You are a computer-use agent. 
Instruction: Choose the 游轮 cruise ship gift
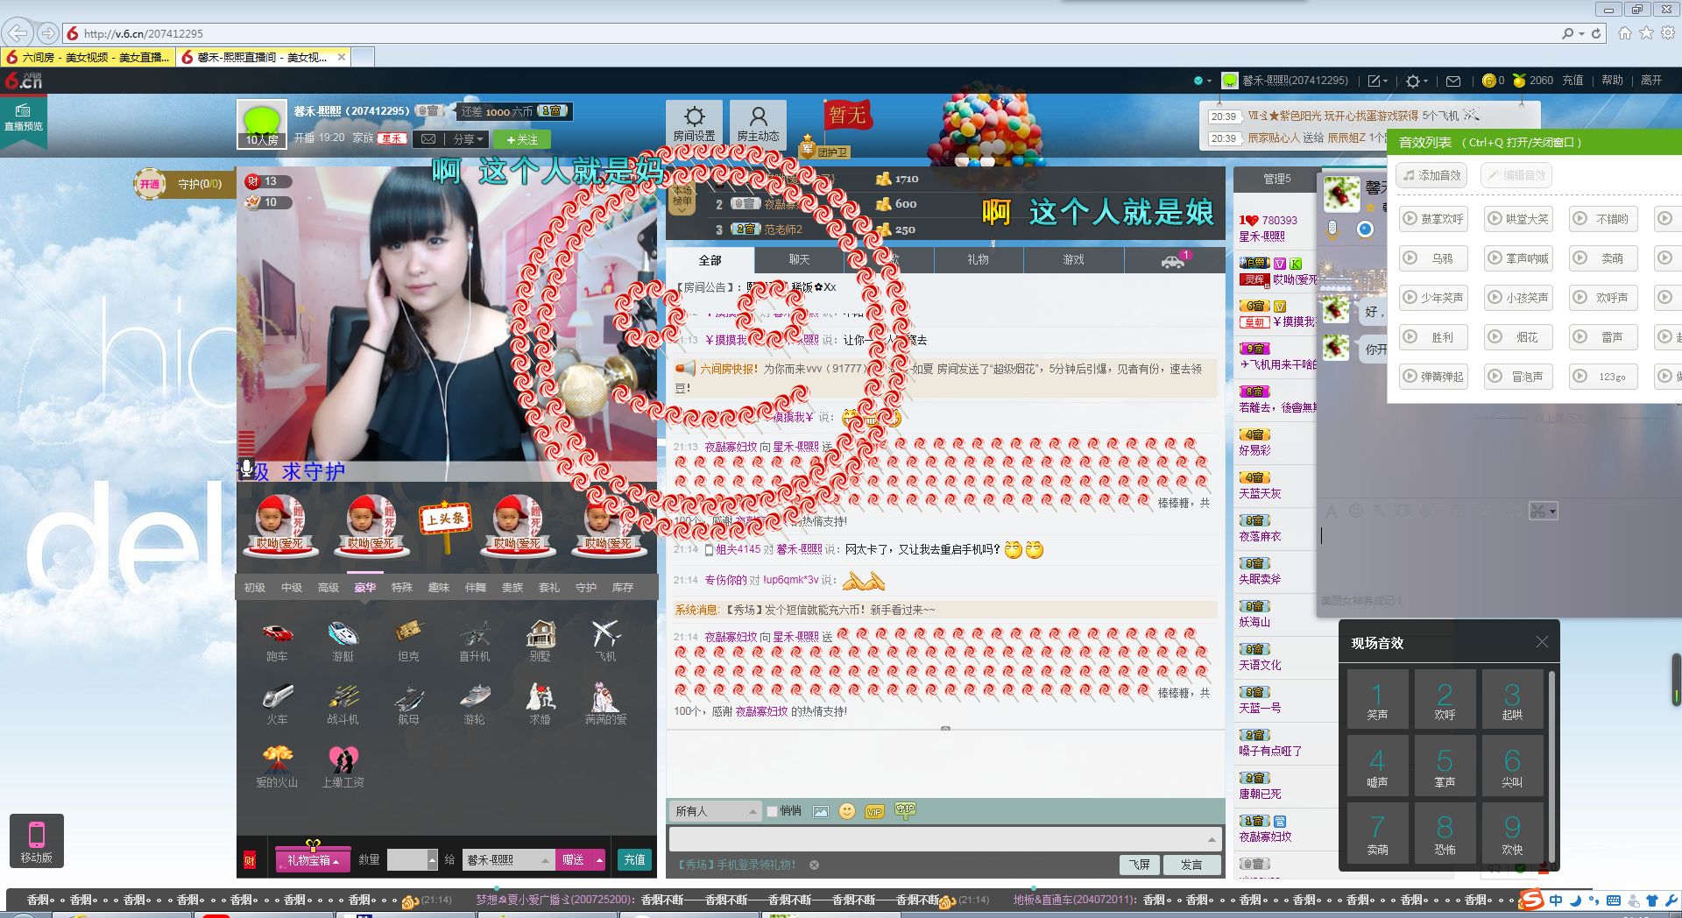(x=474, y=703)
